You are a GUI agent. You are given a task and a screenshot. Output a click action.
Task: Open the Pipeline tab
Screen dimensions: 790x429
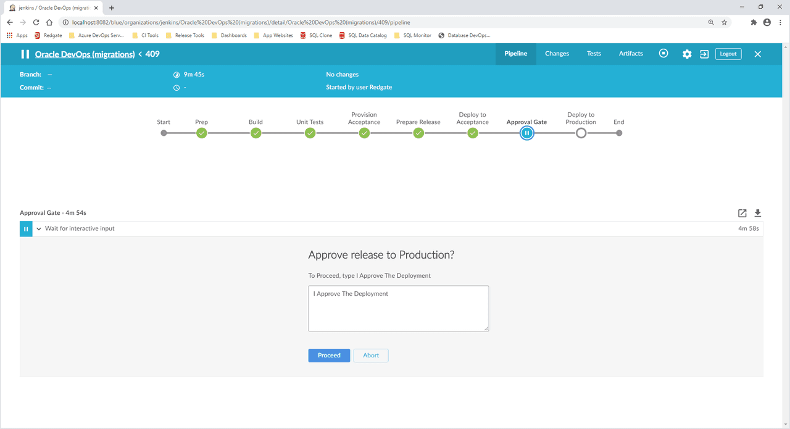point(516,54)
